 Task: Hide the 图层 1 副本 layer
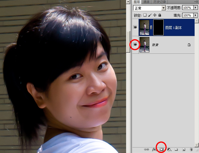click(x=135, y=27)
